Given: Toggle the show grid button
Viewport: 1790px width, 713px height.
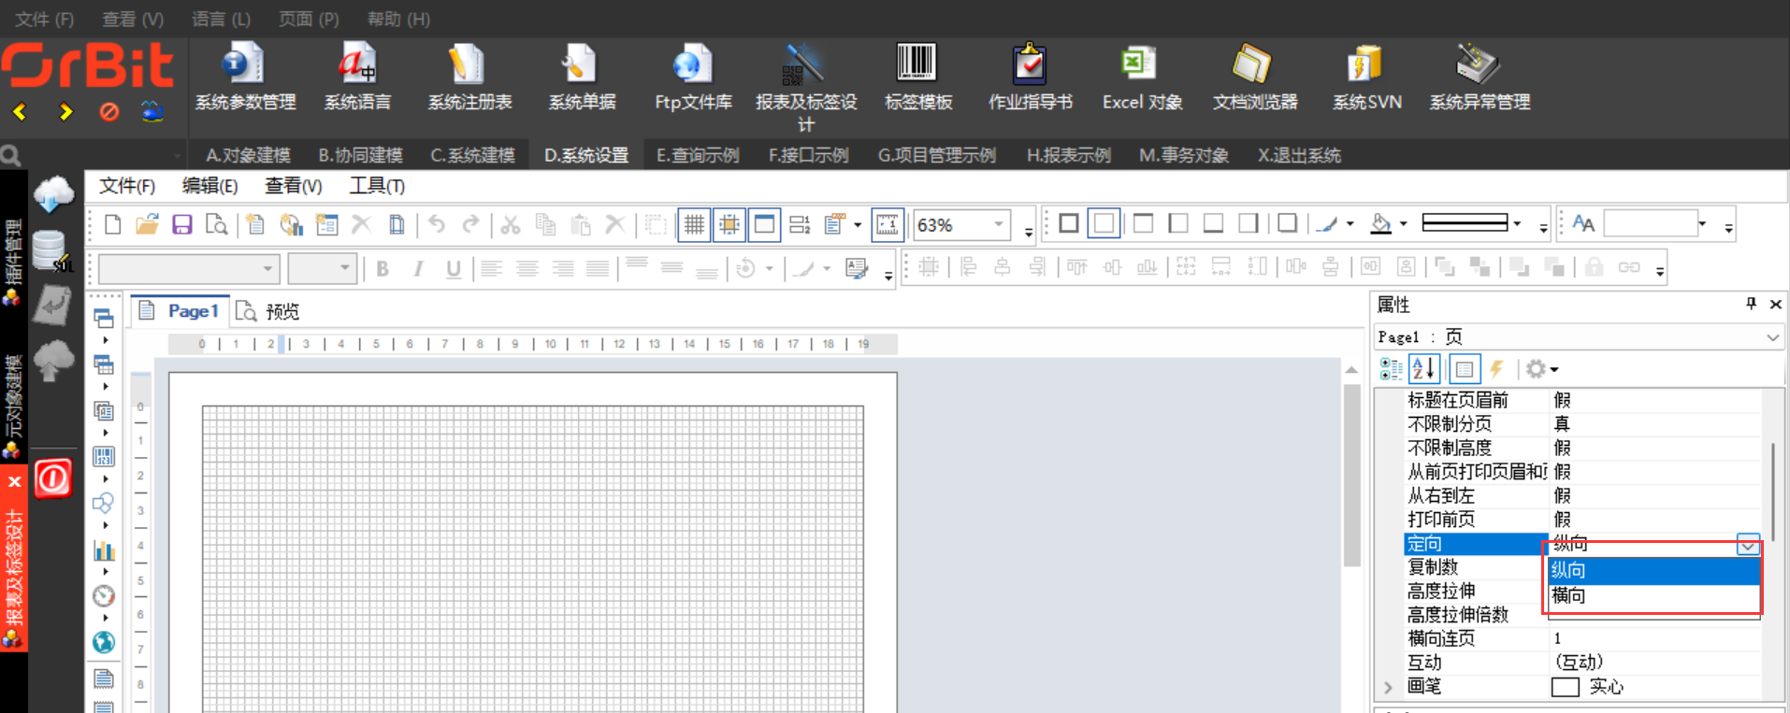Looking at the screenshot, I should pos(693,224).
